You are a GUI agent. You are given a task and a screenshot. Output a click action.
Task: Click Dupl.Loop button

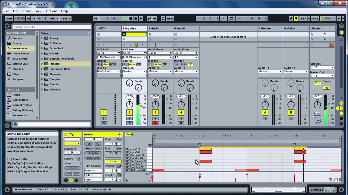(93, 158)
